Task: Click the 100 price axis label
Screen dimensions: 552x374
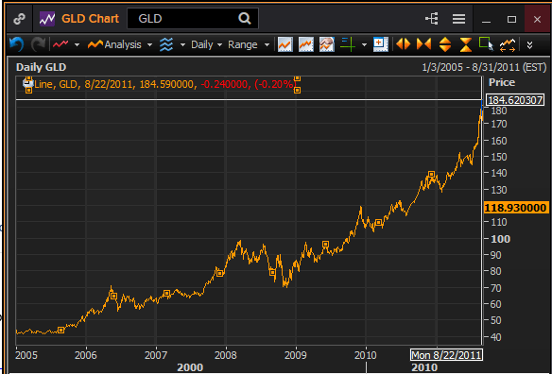Action: pyautogui.click(x=500, y=239)
